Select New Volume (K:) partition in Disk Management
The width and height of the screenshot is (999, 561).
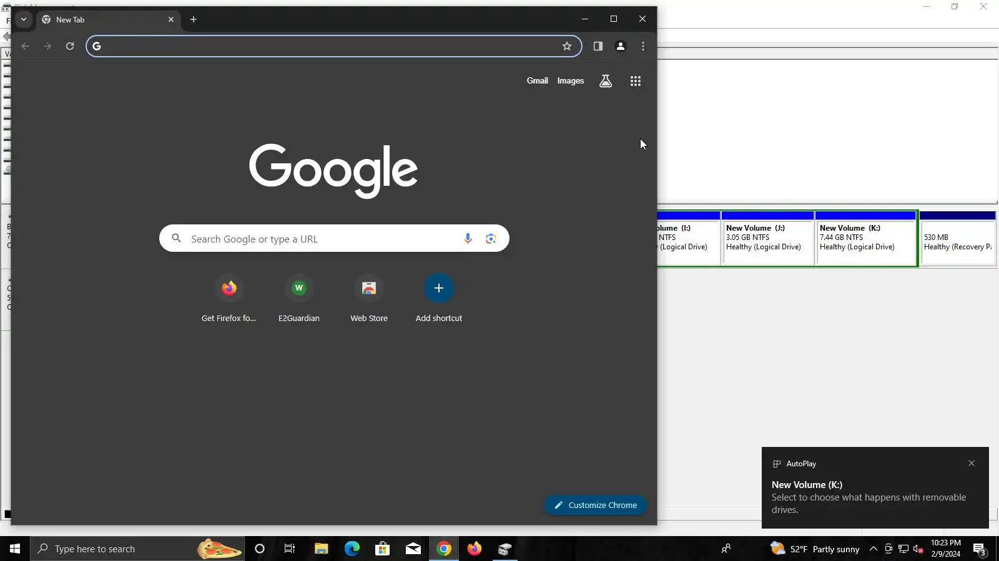tap(865, 239)
